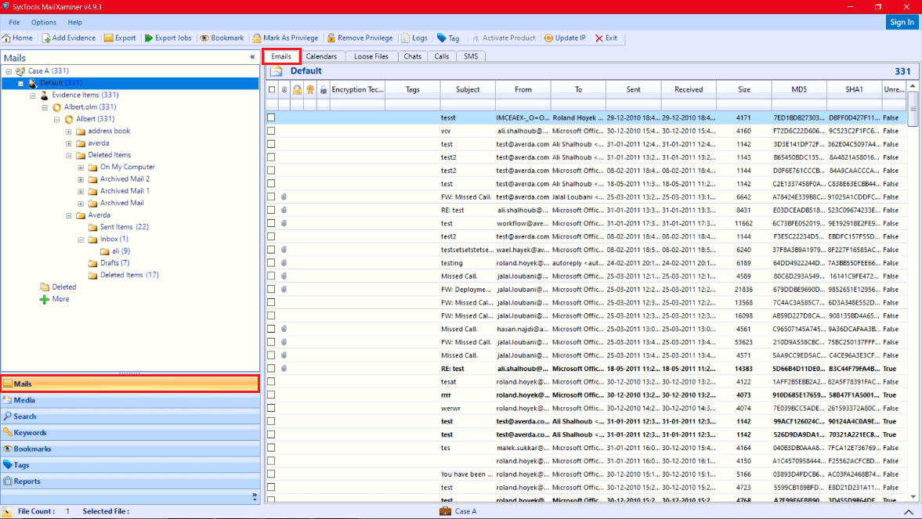Click the Exit toolbar icon
922x519 pixels.
tap(599, 38)
